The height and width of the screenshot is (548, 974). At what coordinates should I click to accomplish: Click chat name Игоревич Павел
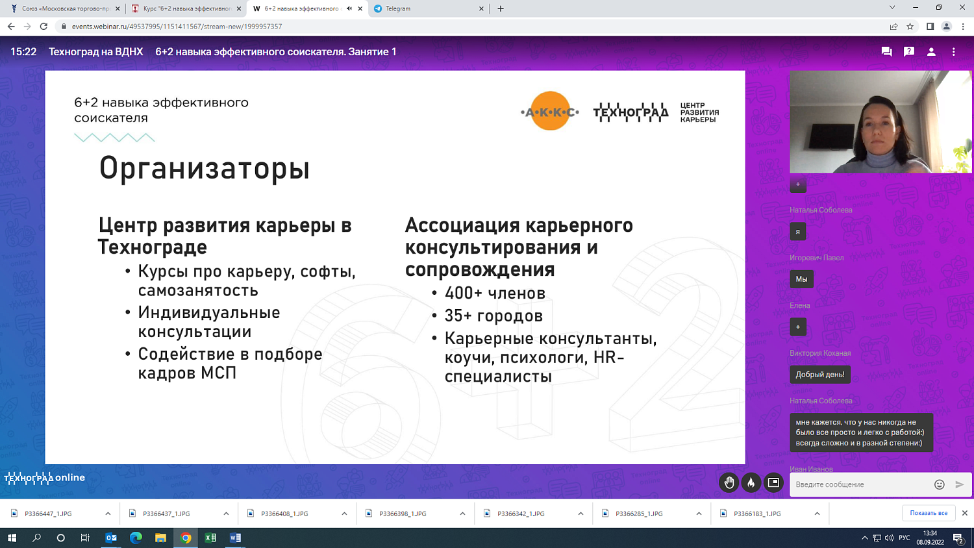[817, 258]
